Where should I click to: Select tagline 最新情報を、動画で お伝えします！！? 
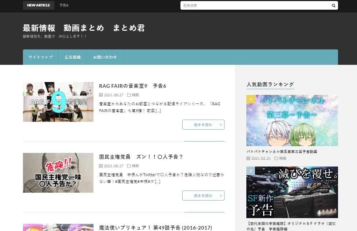[55, 36]
